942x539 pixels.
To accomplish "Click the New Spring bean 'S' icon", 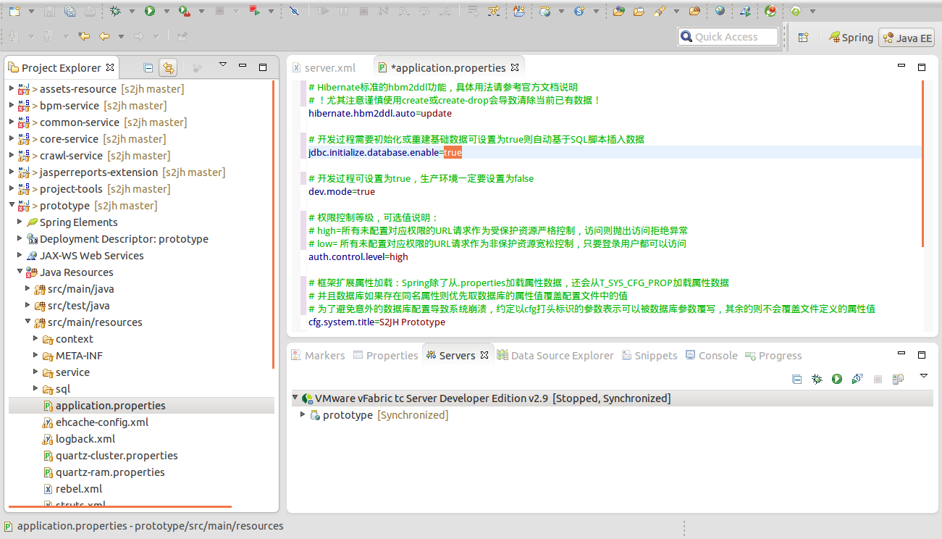I will tap(579, 11).
